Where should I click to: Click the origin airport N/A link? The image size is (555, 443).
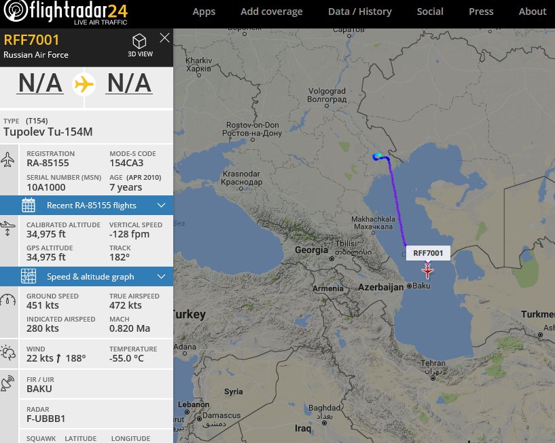(x=40, y=83)
